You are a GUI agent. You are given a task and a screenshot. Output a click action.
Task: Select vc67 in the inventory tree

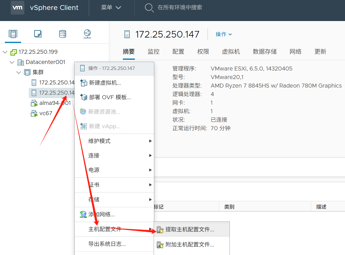click(x=46, y=113)
